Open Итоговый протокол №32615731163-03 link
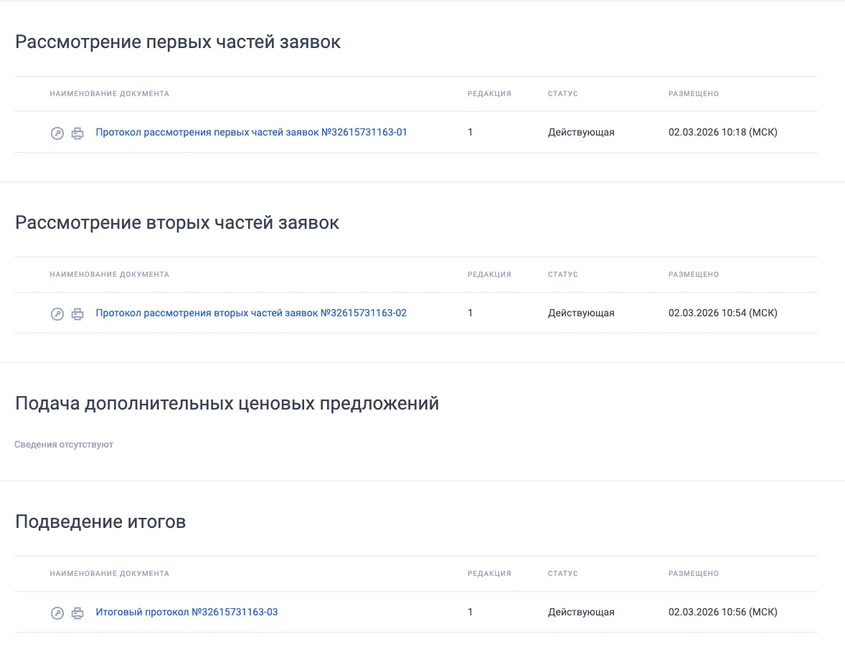The image size is (845, 657). 187,612
